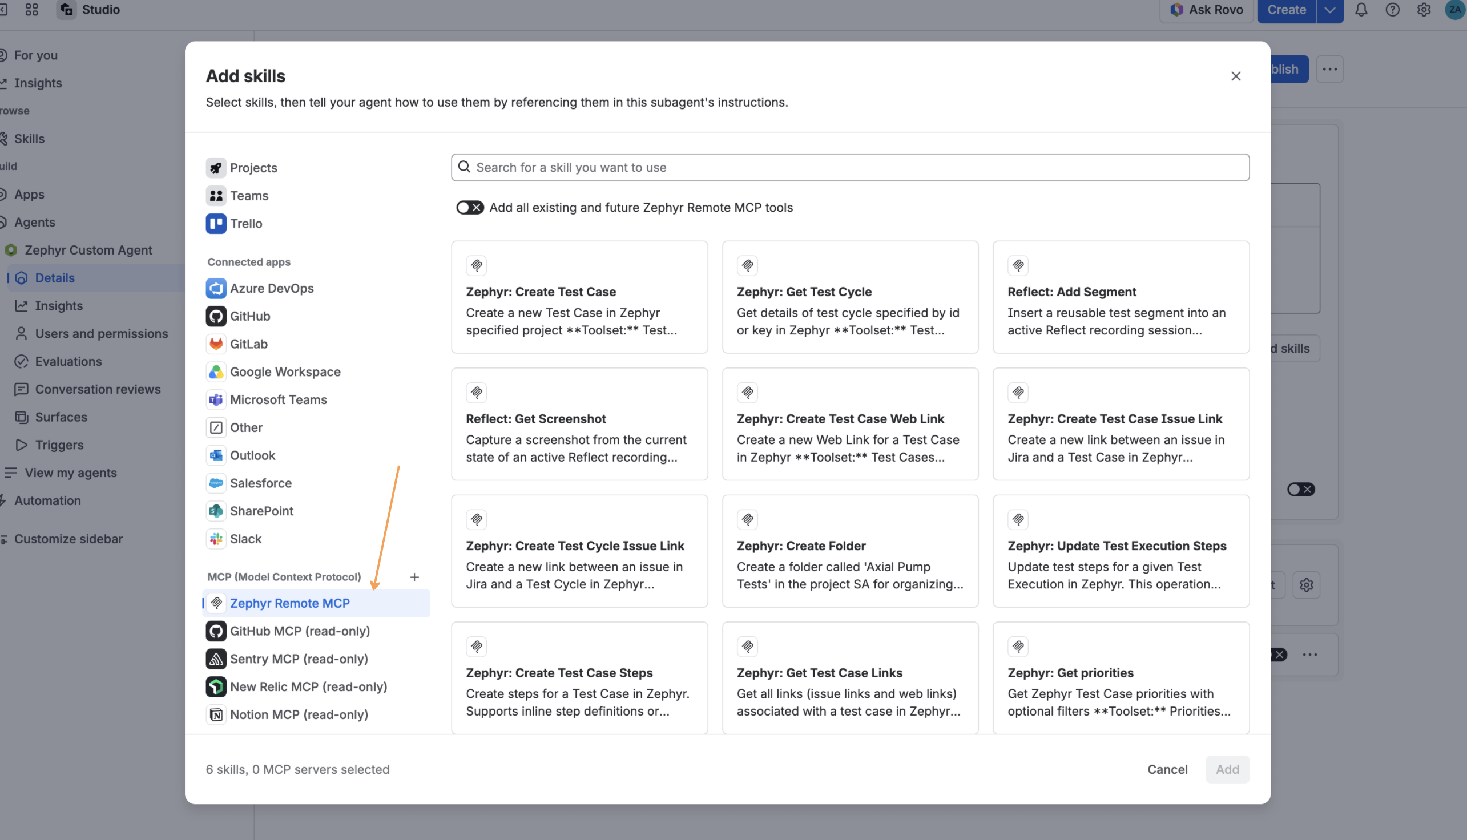Open Surfaces in left navigation
The height and width of the screenshot is (840, 1467).
(61, 417)
